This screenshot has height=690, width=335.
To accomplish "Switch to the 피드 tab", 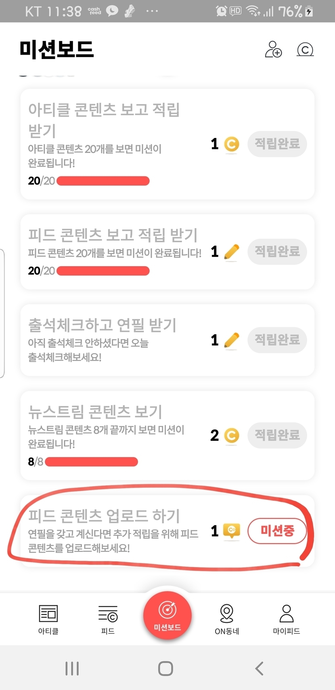I will tap(108, 619).
